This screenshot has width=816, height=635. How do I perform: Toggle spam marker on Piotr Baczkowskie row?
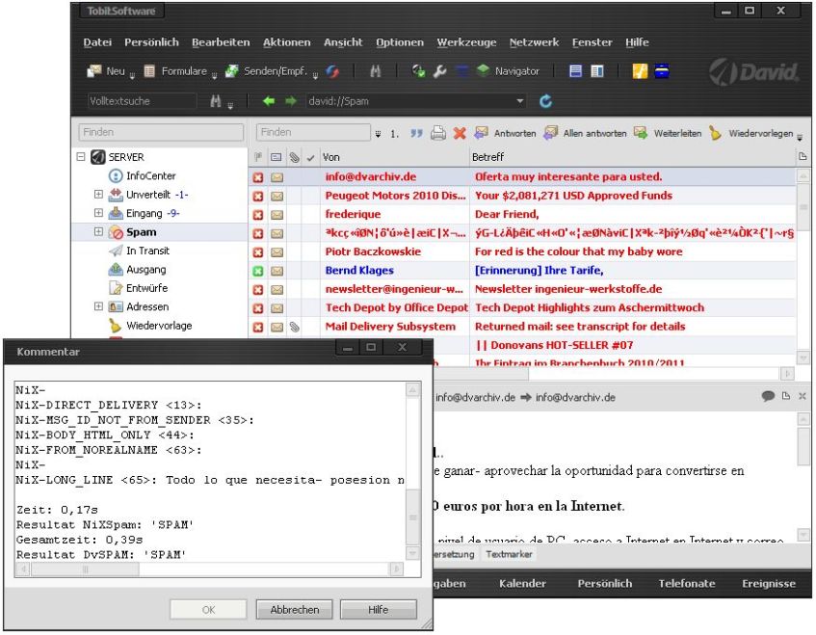point(258,252)
